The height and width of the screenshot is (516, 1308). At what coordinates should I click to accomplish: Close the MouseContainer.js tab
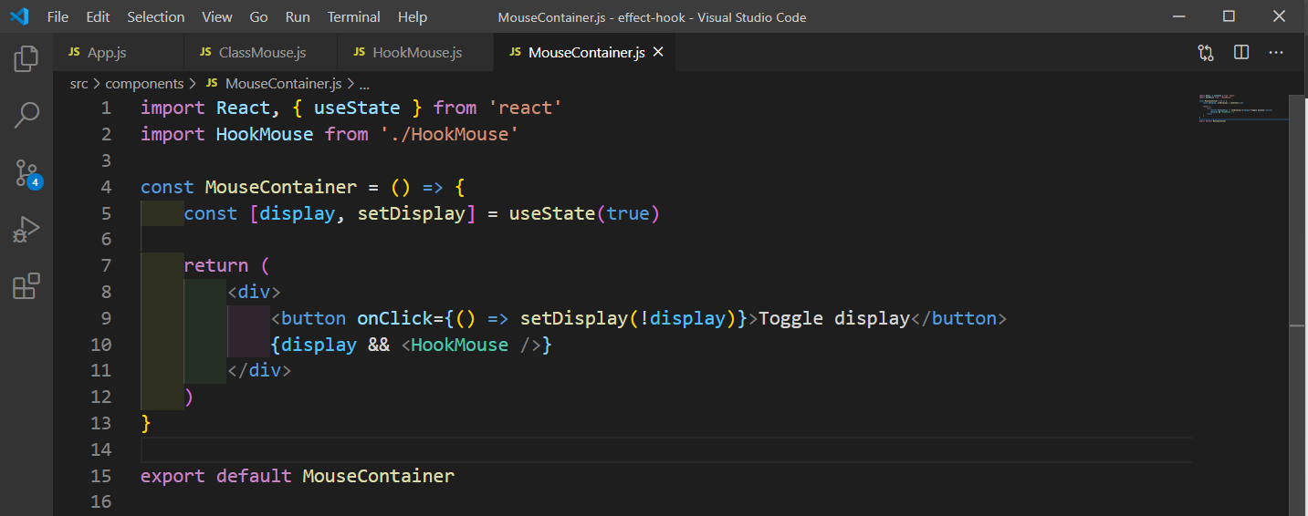click(658, 52)
